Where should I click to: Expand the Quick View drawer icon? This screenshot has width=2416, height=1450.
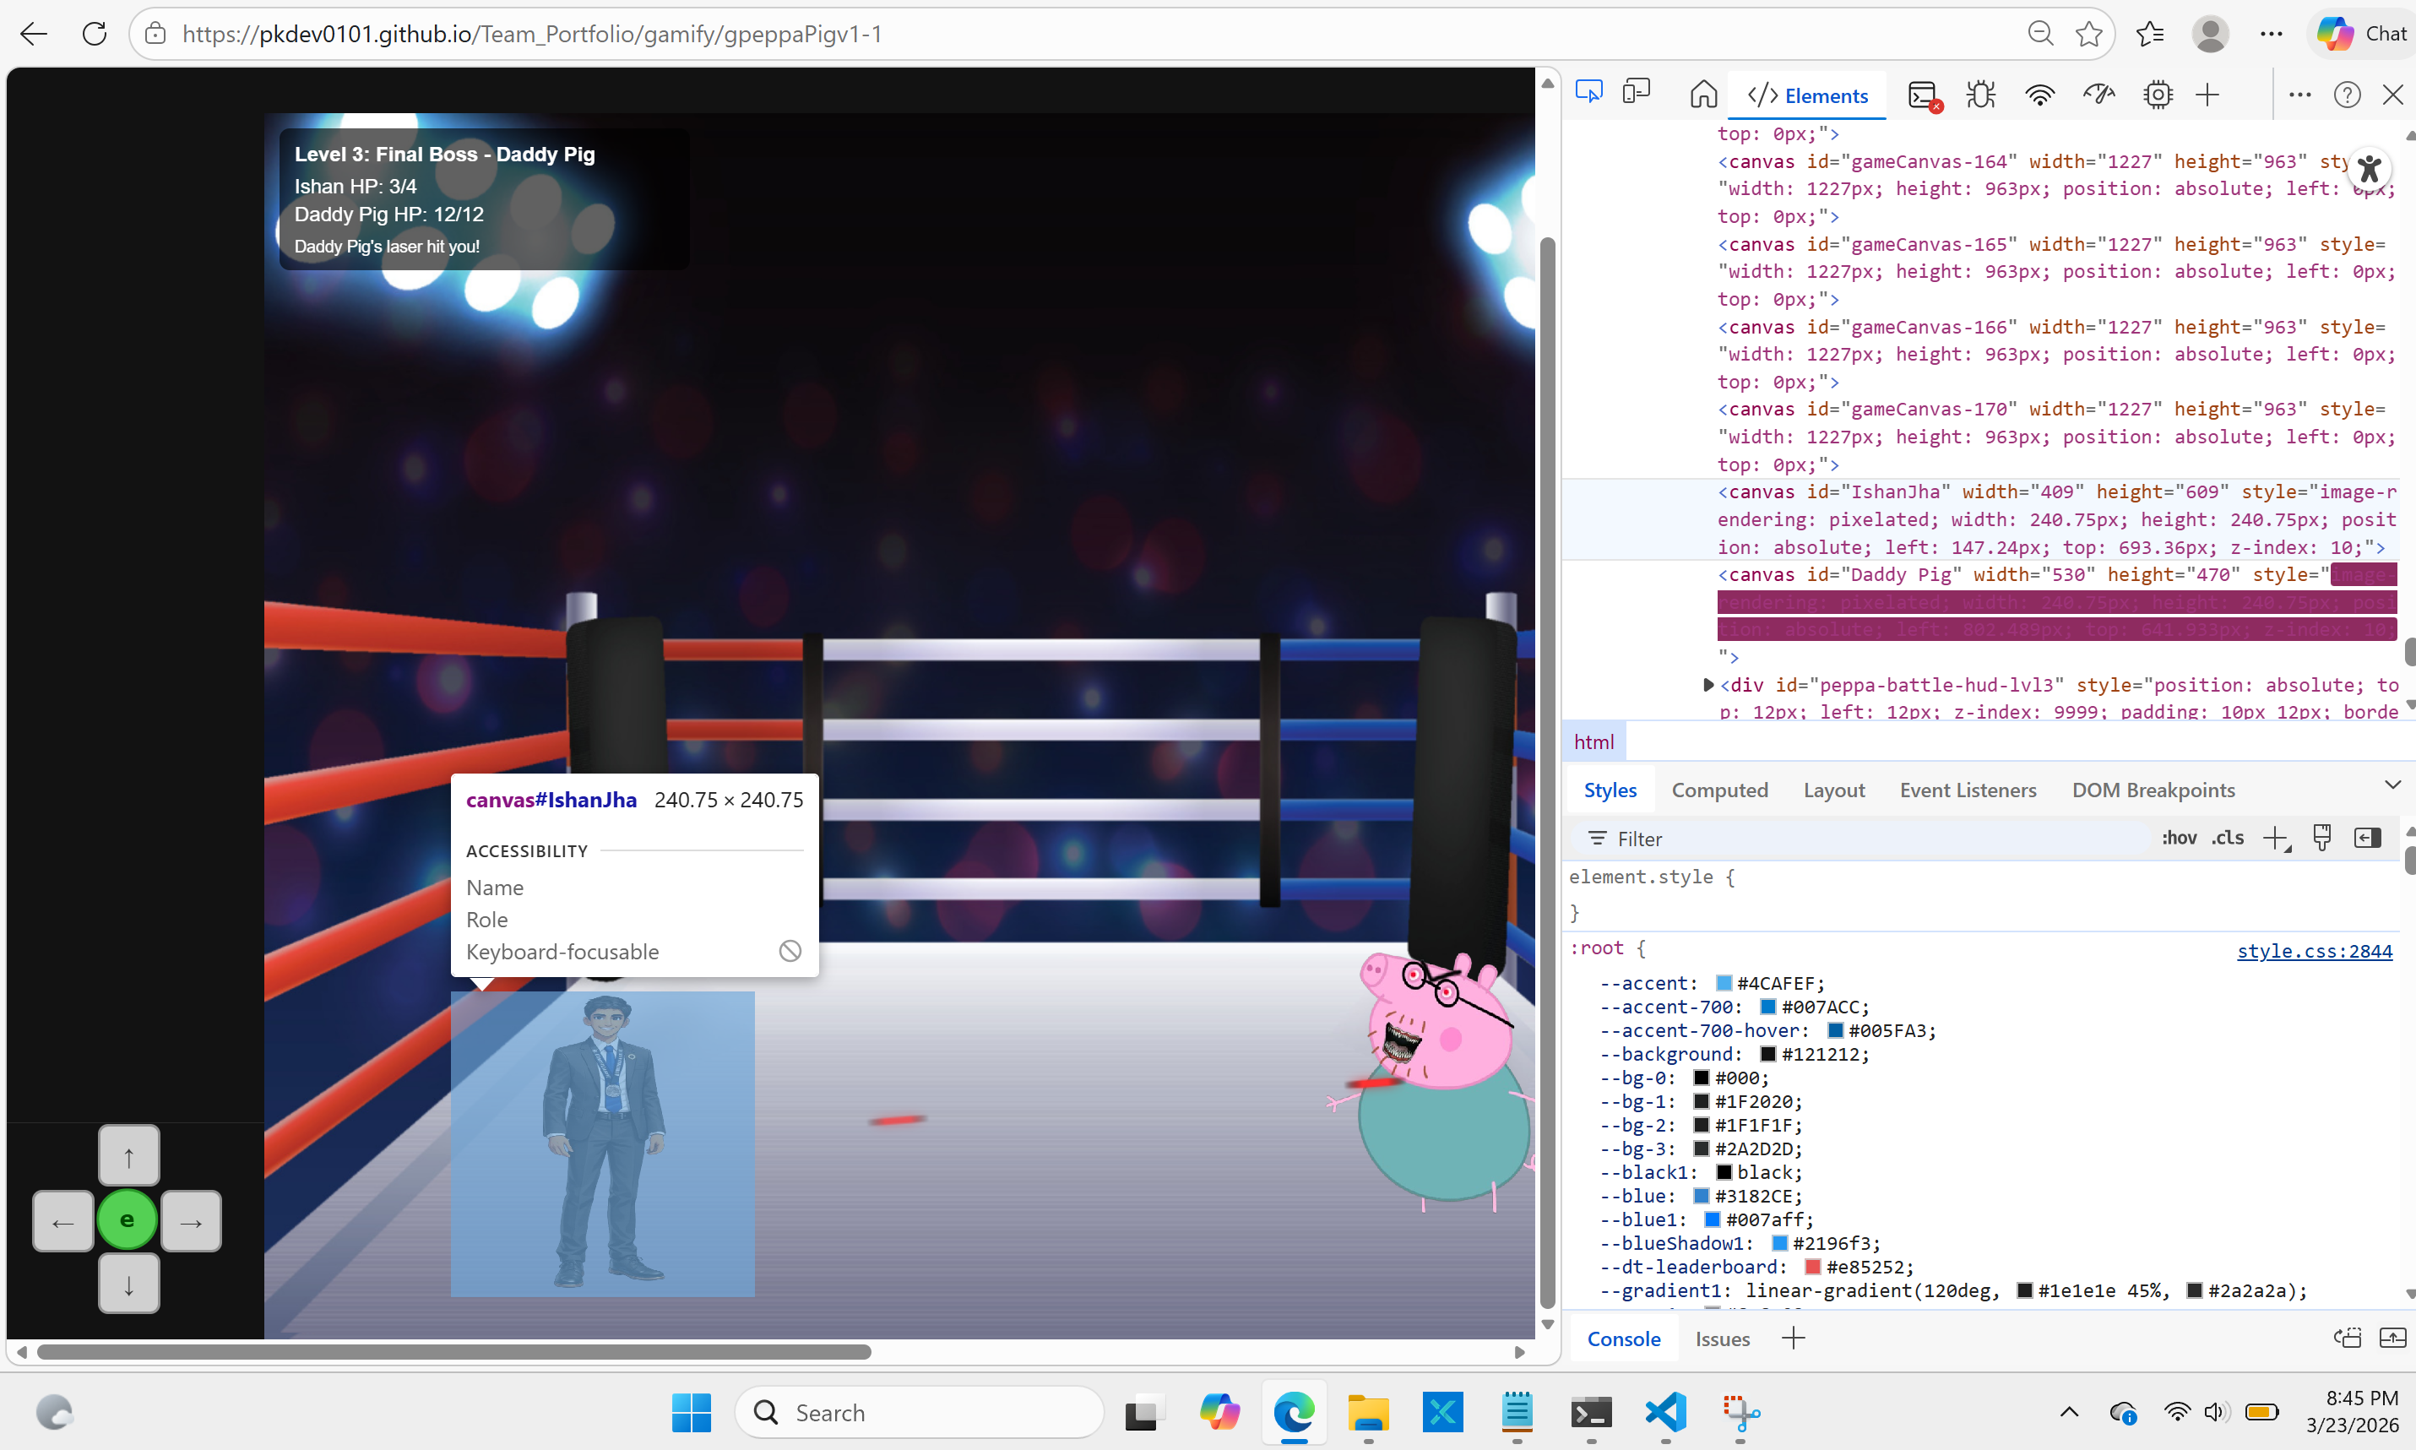pos(2392,1338)
